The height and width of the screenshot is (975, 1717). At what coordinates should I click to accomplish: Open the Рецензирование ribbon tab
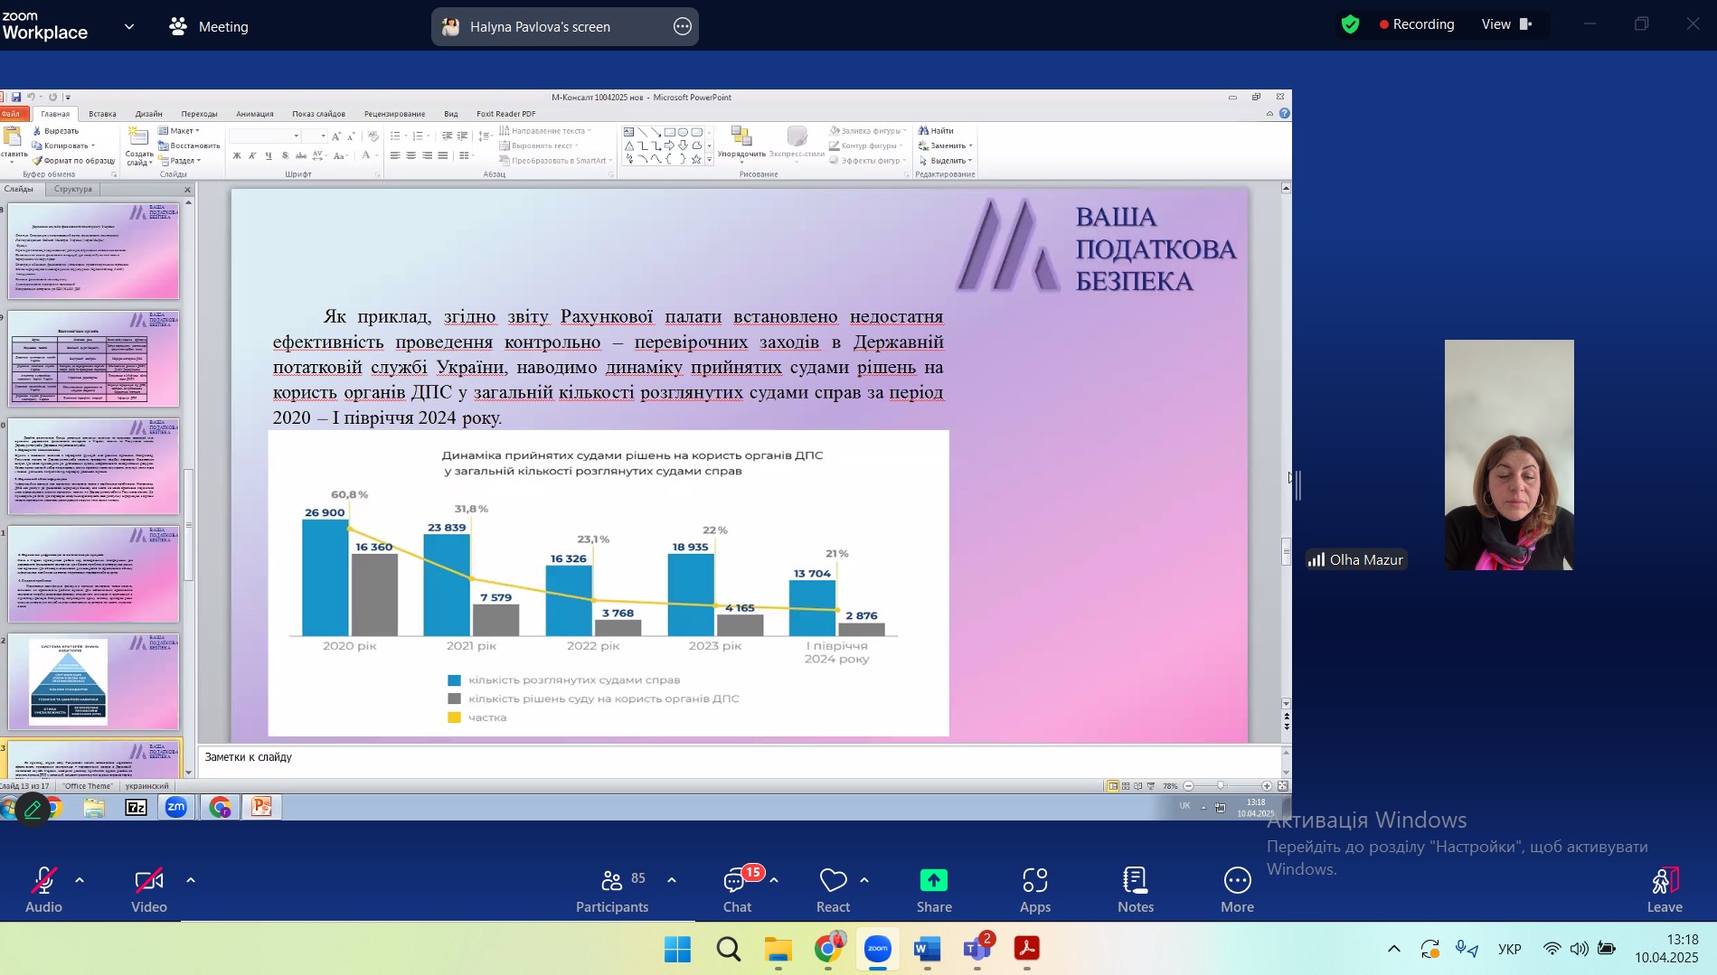tap(394, 114)
